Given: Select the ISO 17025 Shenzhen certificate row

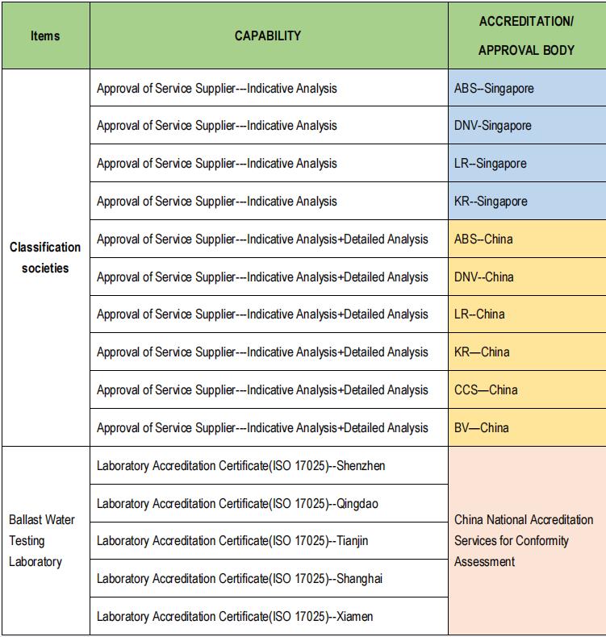Looking at the screenshot, I should [x=269, y=465].
